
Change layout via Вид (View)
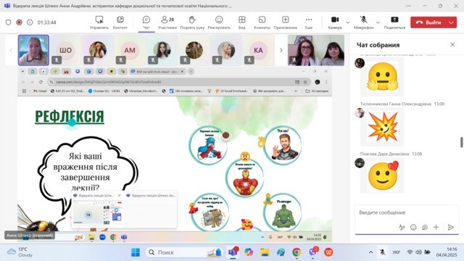tap(241, 22)
